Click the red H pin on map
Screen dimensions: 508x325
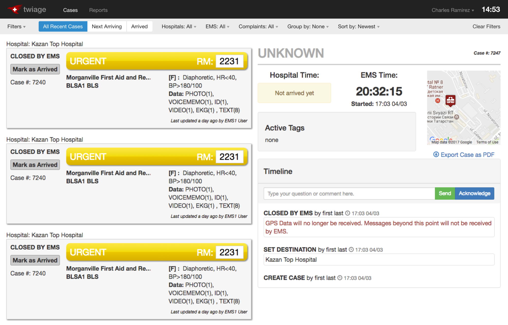438,101
